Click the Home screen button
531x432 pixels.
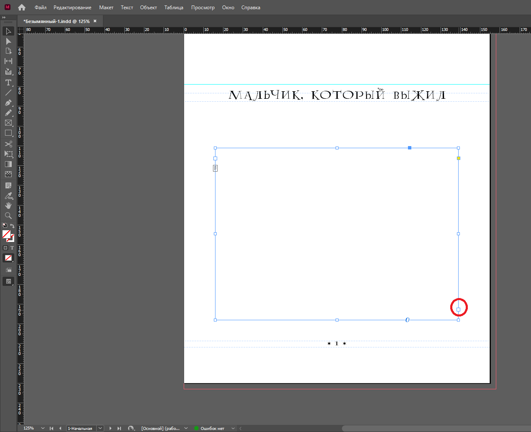click(x=22, y=8)
